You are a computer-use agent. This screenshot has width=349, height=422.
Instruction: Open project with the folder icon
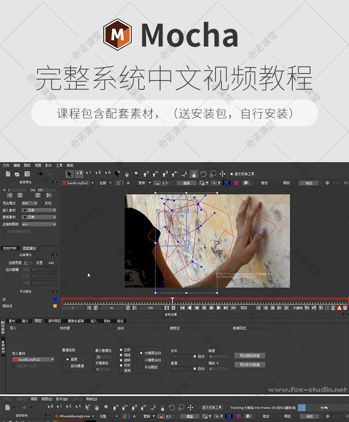(17, 174)
